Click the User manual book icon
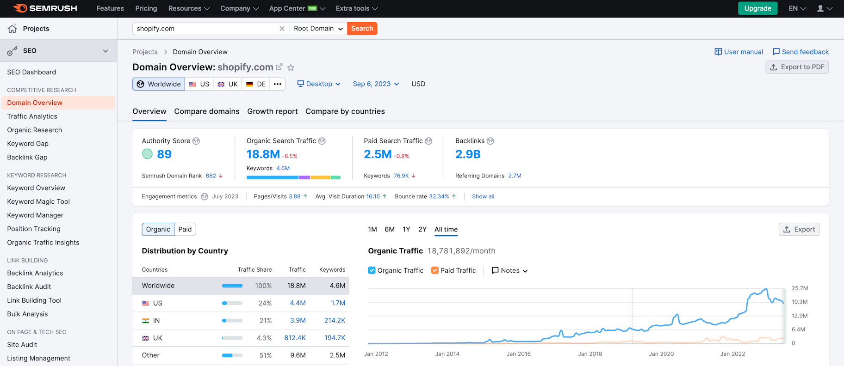The image size is (844, 366). point(718,52)
